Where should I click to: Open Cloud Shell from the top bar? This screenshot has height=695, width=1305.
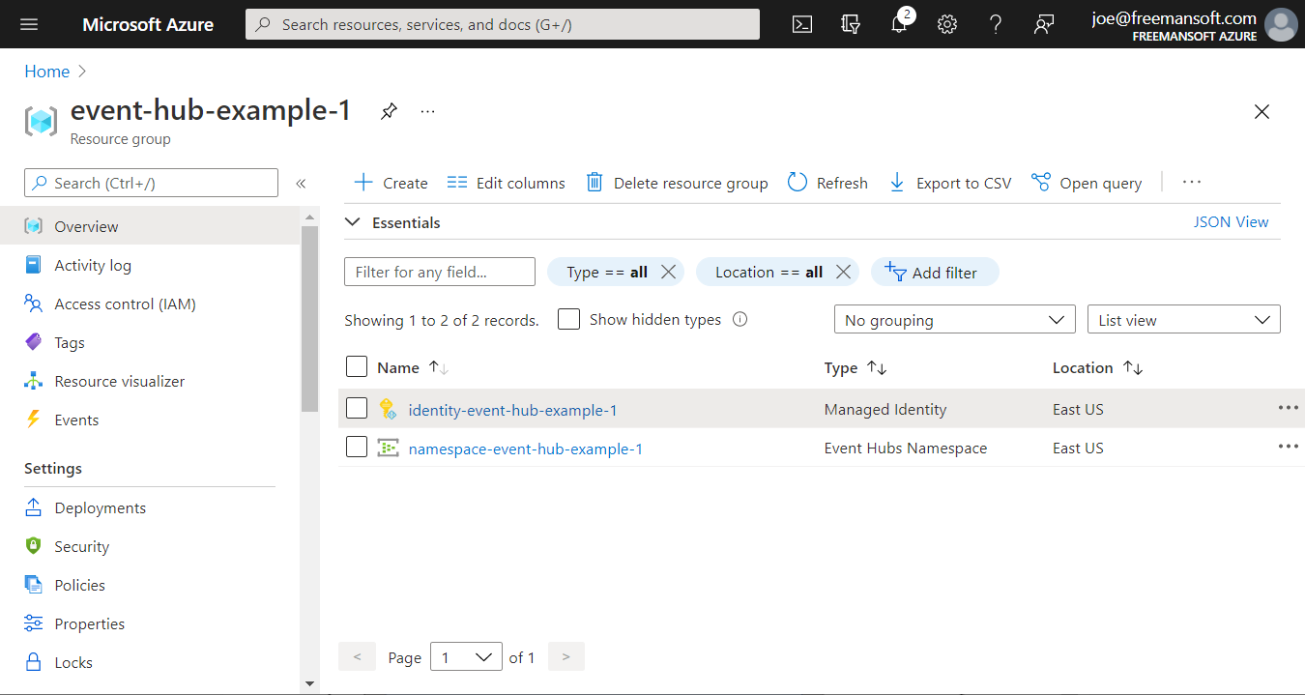pyautogui.click(x=801, y=24)
